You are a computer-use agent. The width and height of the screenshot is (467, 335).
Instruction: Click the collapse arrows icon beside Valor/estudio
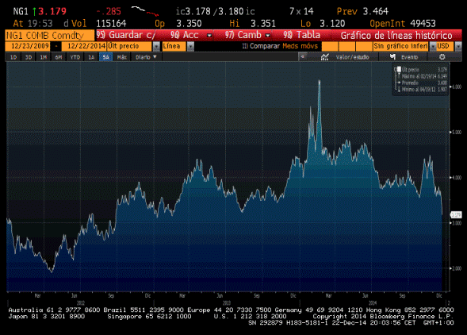303,56
